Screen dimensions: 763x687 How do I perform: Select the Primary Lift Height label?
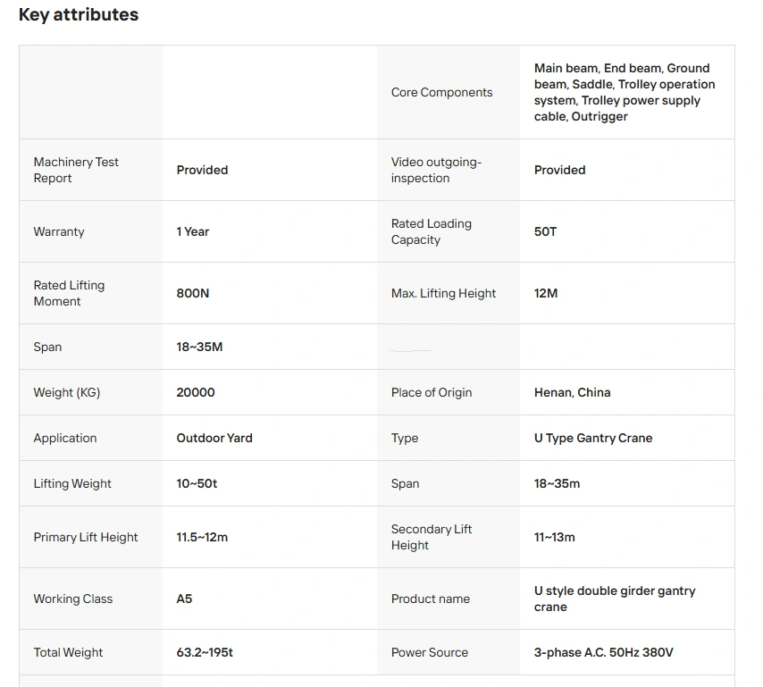pyautogui.click(x=86, y=537)
